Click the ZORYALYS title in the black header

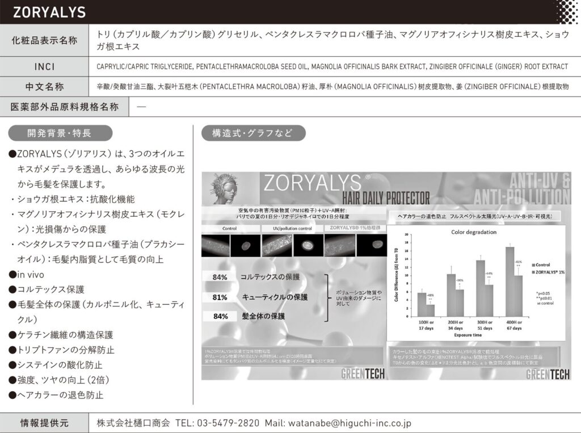pos(49,12)
